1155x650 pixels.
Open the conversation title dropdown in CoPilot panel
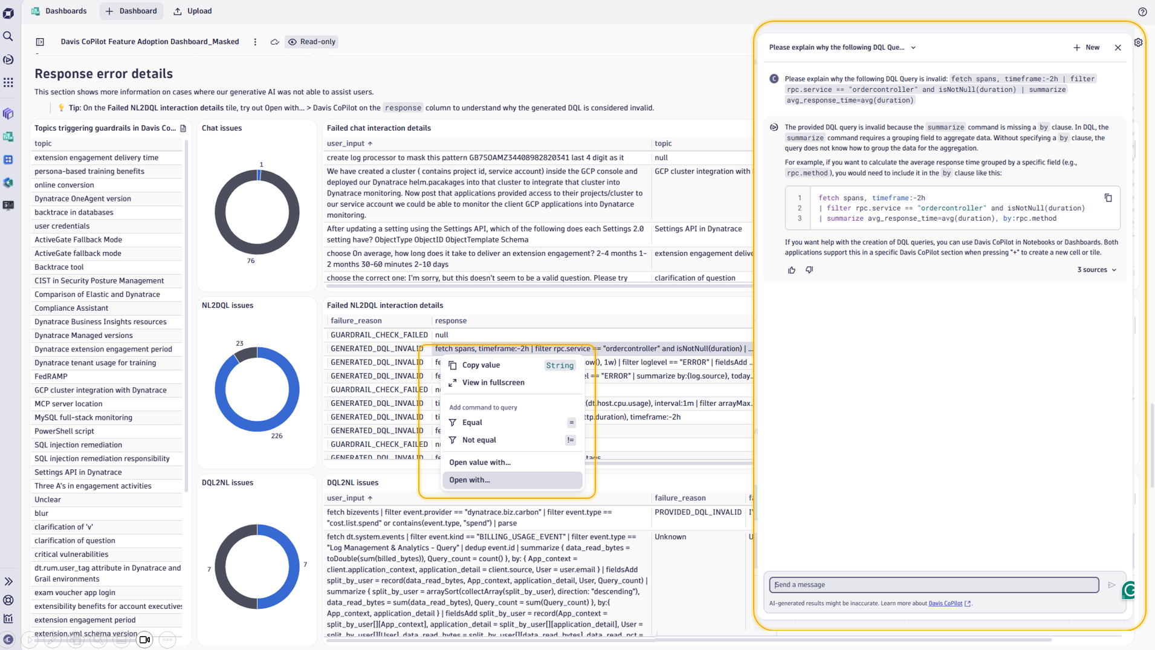click(x=913, y=47)
